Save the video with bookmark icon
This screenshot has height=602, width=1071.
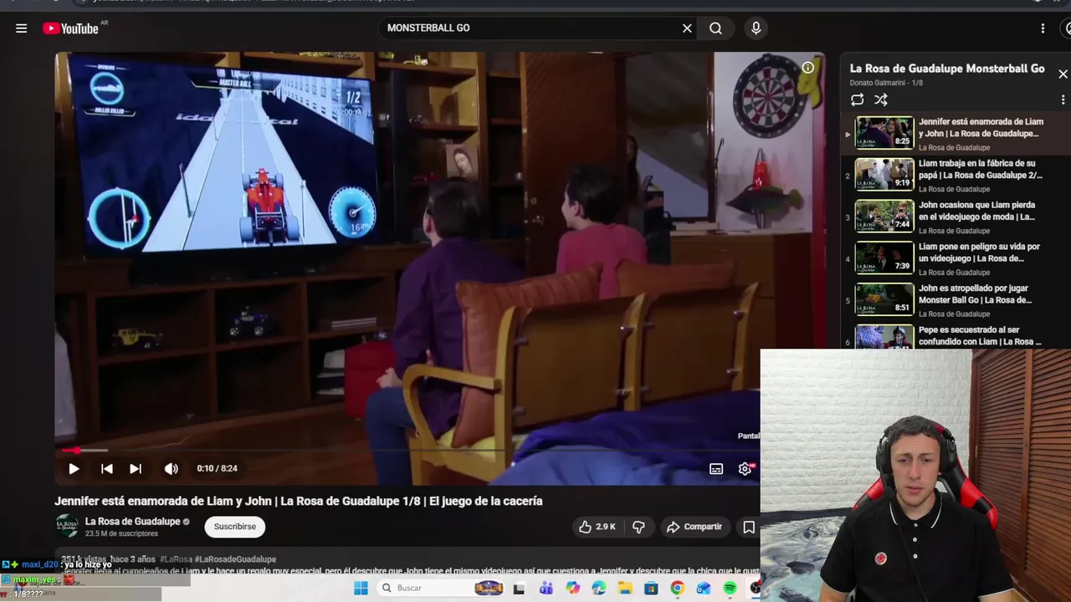click(x=749, y=527)
